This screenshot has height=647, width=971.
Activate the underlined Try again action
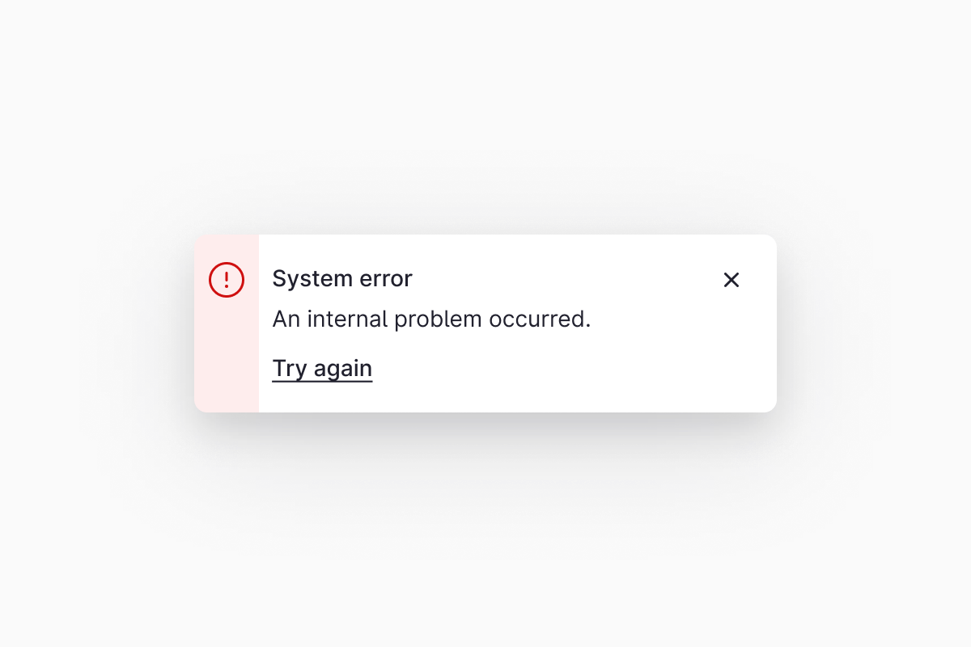click(x=322, y=368)
